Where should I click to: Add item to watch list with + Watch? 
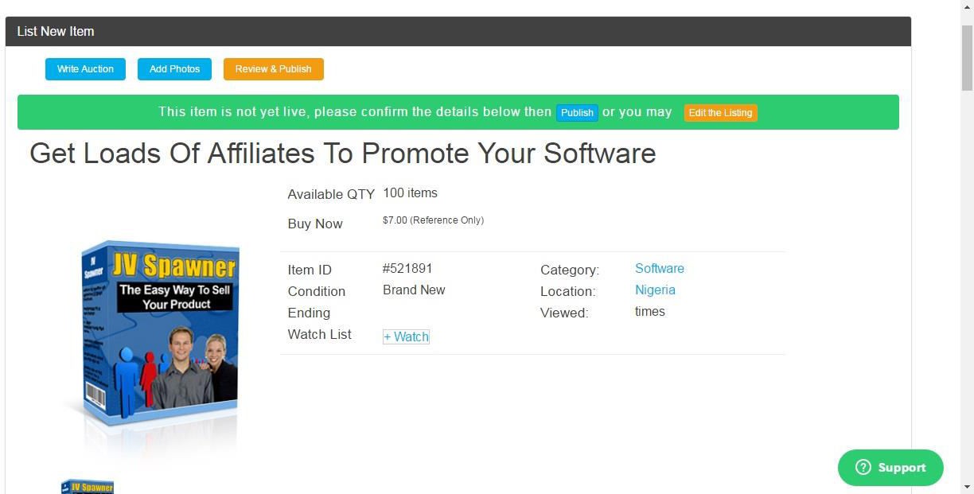click(x=406, y=336)
